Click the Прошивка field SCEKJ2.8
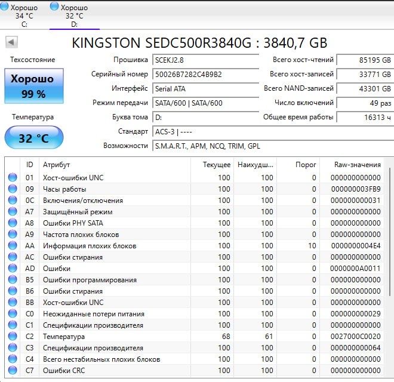The width and height of the screenshot is (394, 382). pyautogui.click(x=205, y=60)
